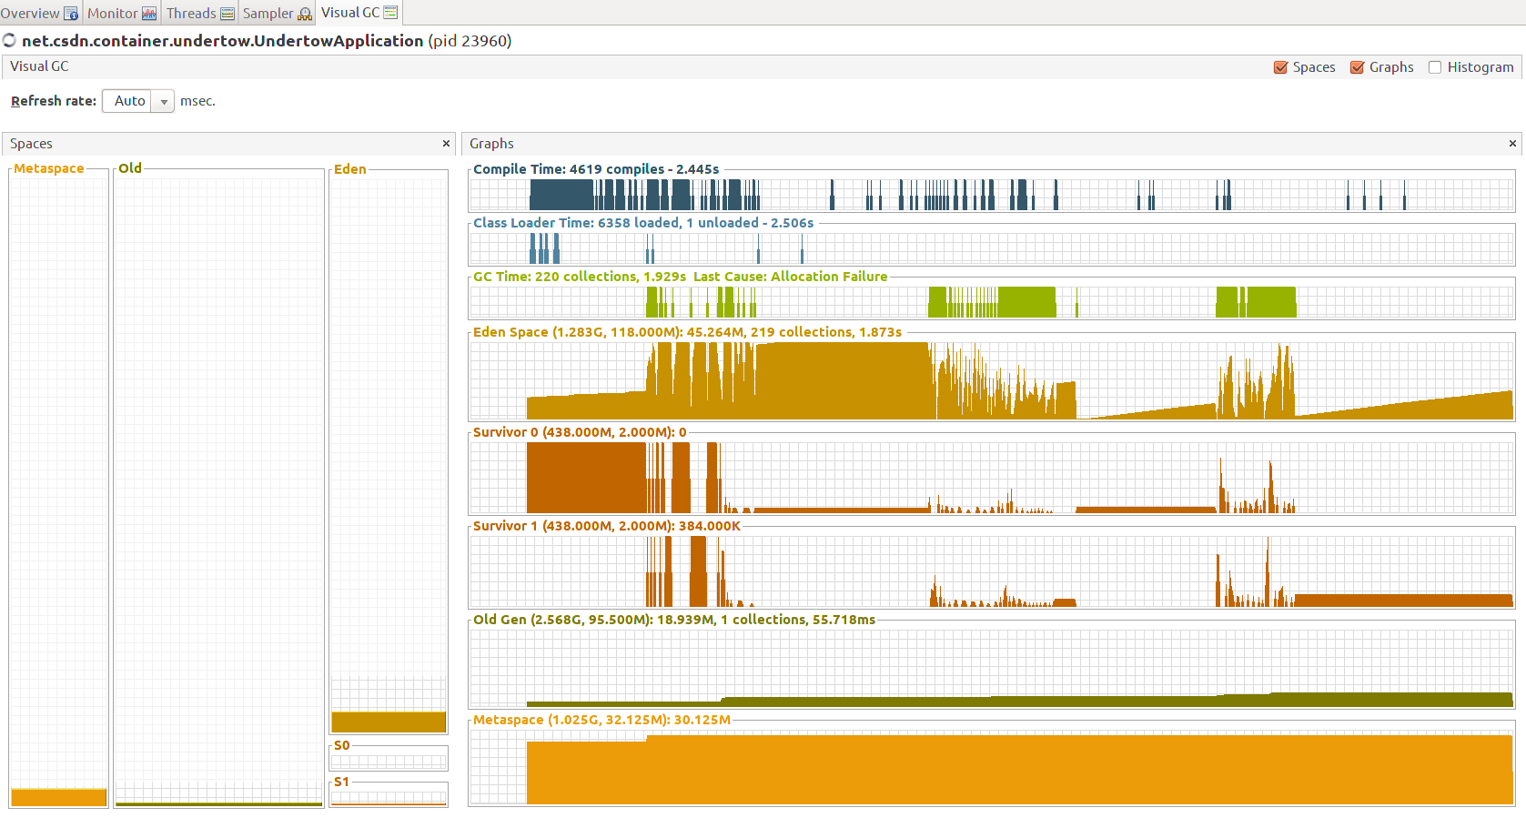Click the Compile Time graph
Image resolution: width=1526 pixels, height=818 pixels.
[991, 195]
